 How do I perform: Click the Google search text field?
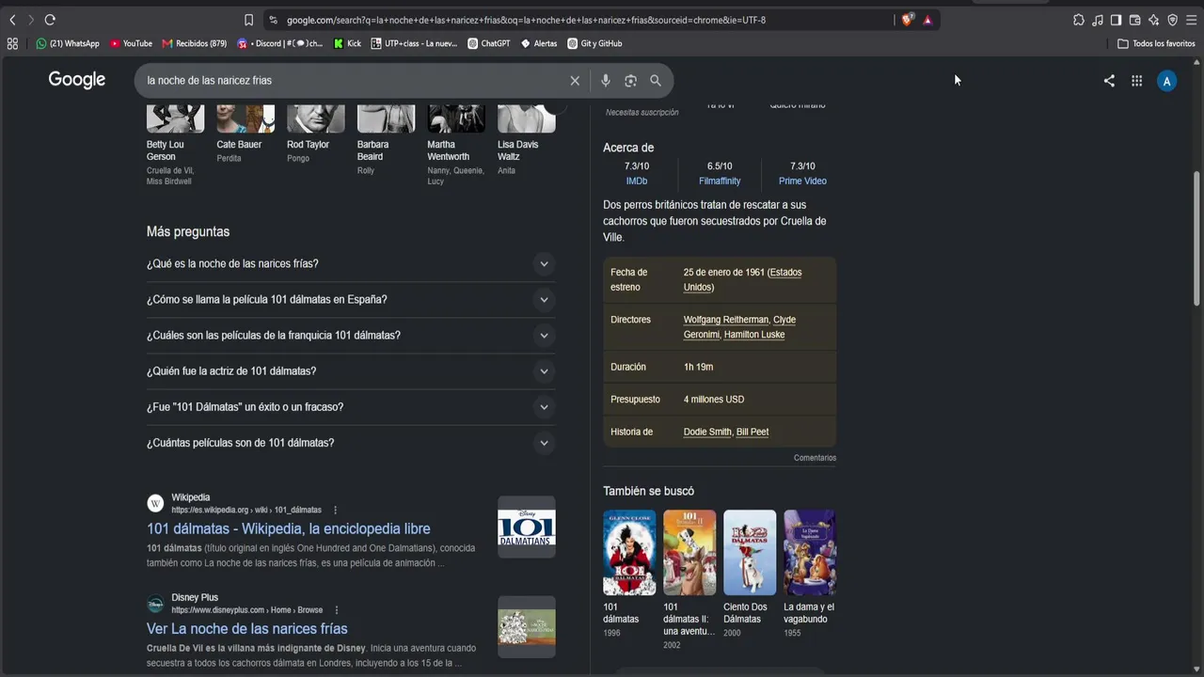(353, 81)
